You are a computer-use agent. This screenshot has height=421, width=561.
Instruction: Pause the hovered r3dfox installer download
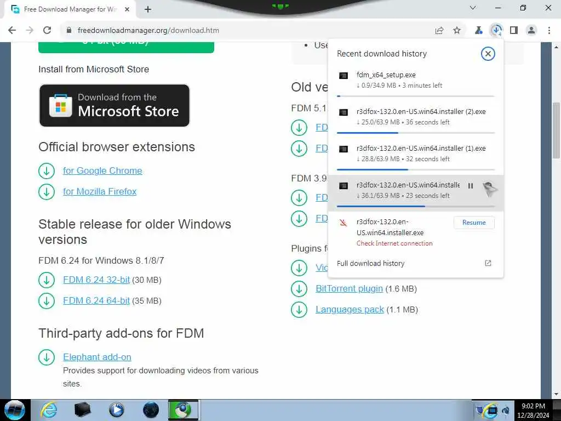pyautogui.click(x=471, y=186)
